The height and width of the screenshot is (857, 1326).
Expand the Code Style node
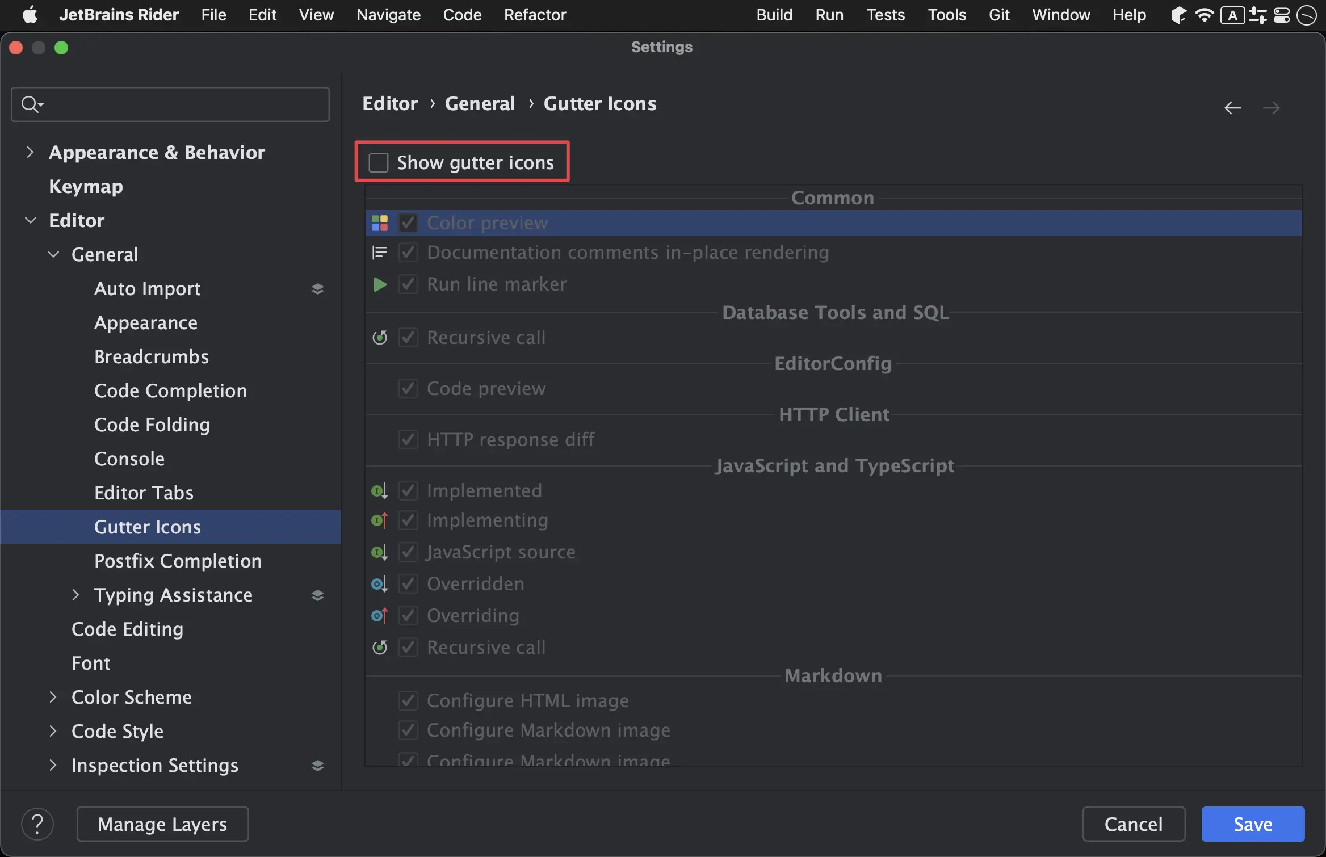pos(53,731)
